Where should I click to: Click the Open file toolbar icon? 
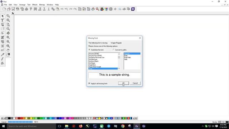click(x=9, y=9)
